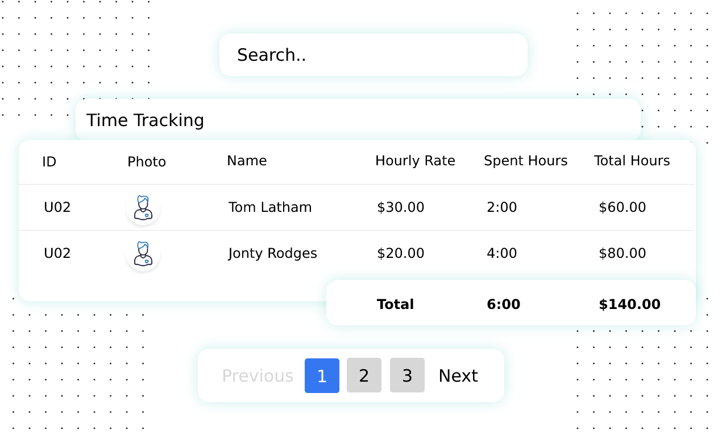This screenshot has height=443, width=722.
Task: Click Tom Latham's profile photo icon
Action: tap(143, 207)
